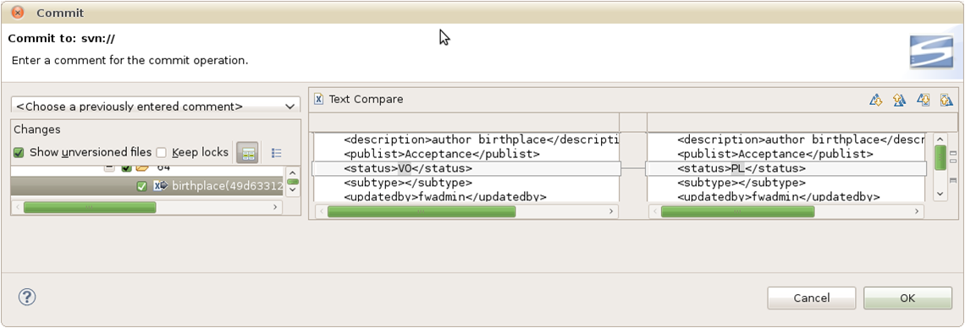Image resolution: width=965 pixels, height=328 pixels.
Task: Click the Subversive logo icon
Action: tap(932, 52)
